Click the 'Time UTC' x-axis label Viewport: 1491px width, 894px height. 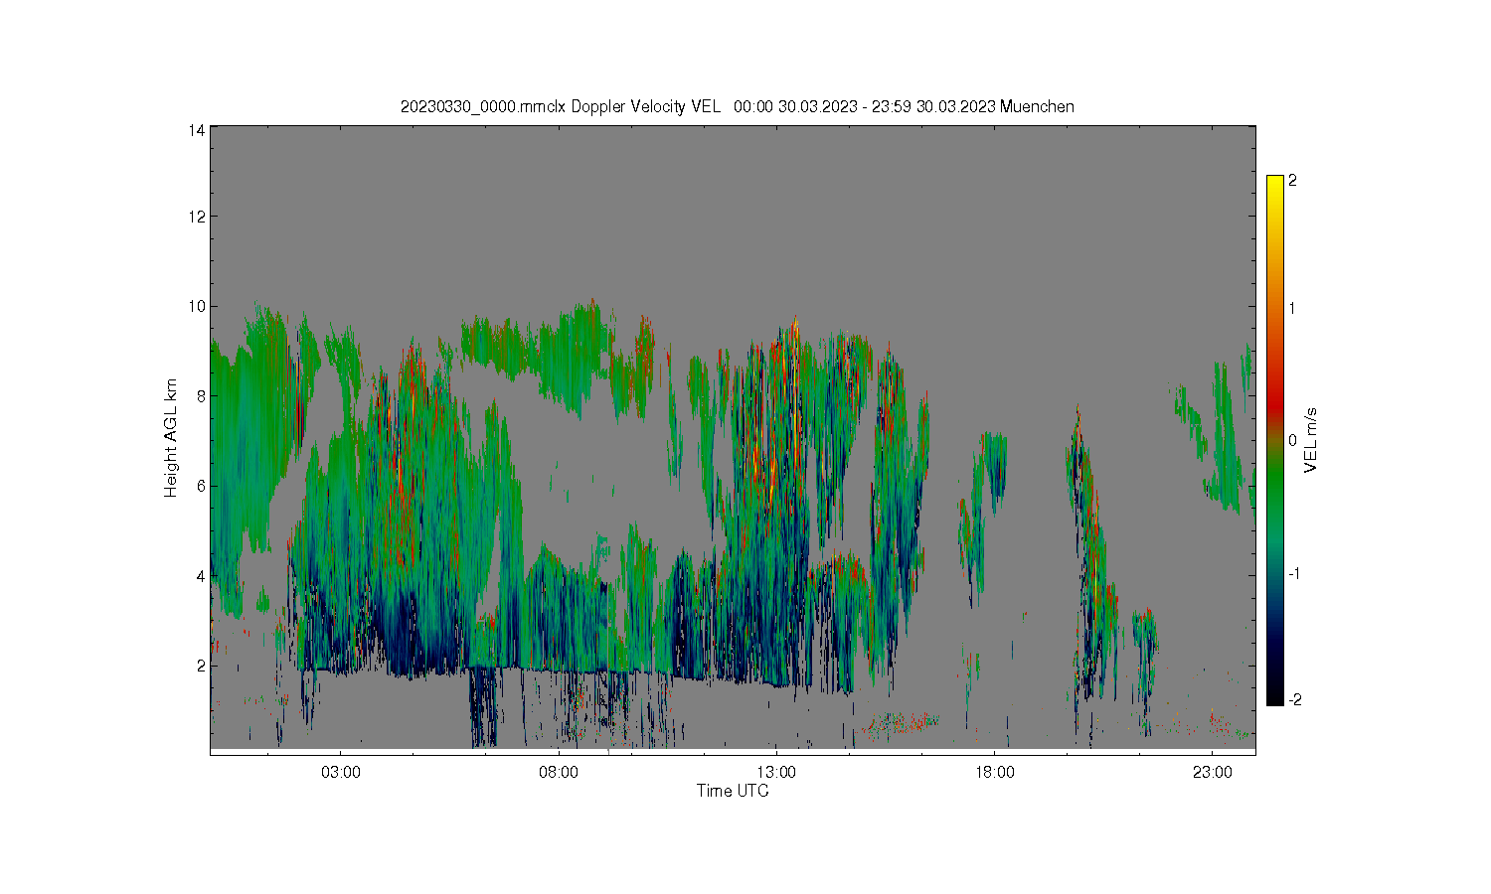[733, 792]
